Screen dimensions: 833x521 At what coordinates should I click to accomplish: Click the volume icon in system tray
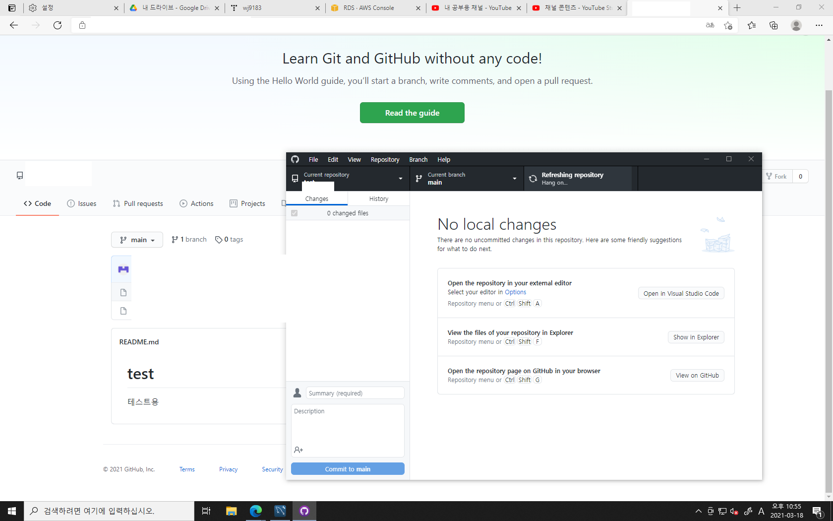[734, 511]
